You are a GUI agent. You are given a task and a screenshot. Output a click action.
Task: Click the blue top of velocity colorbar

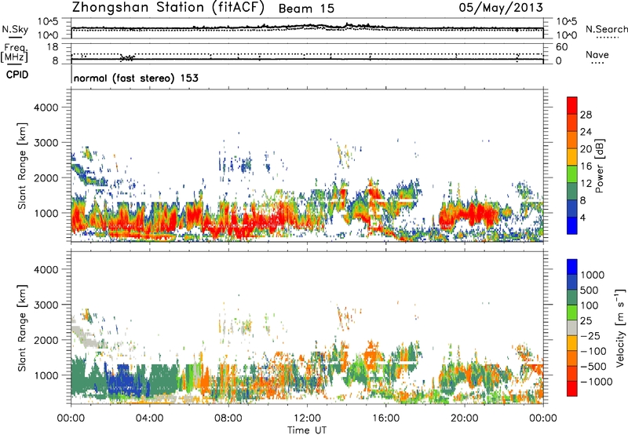coord(572,267)
